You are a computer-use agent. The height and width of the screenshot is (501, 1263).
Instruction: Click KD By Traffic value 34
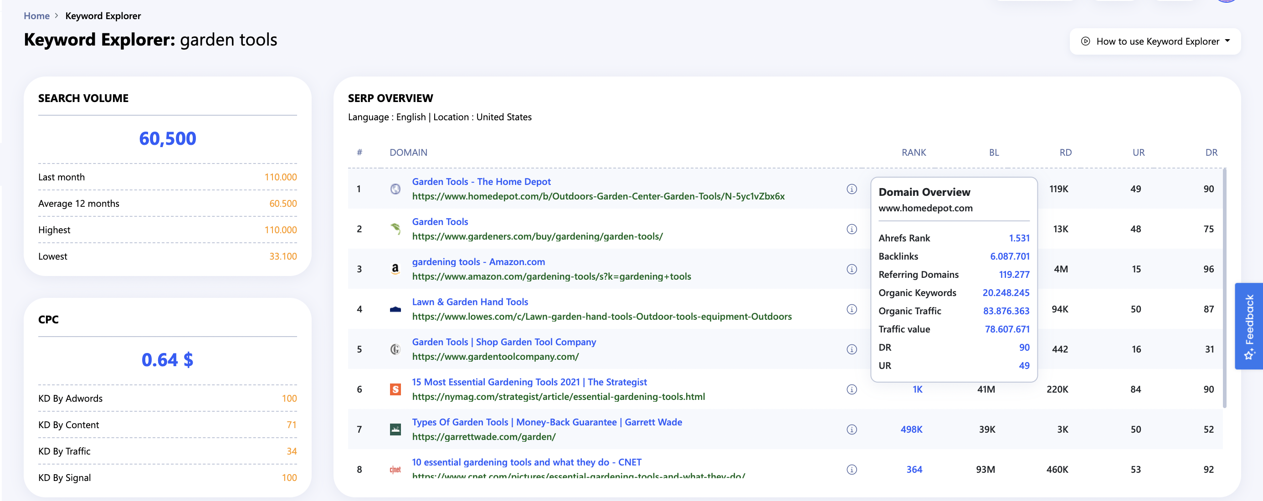click(x=292, y=451)
